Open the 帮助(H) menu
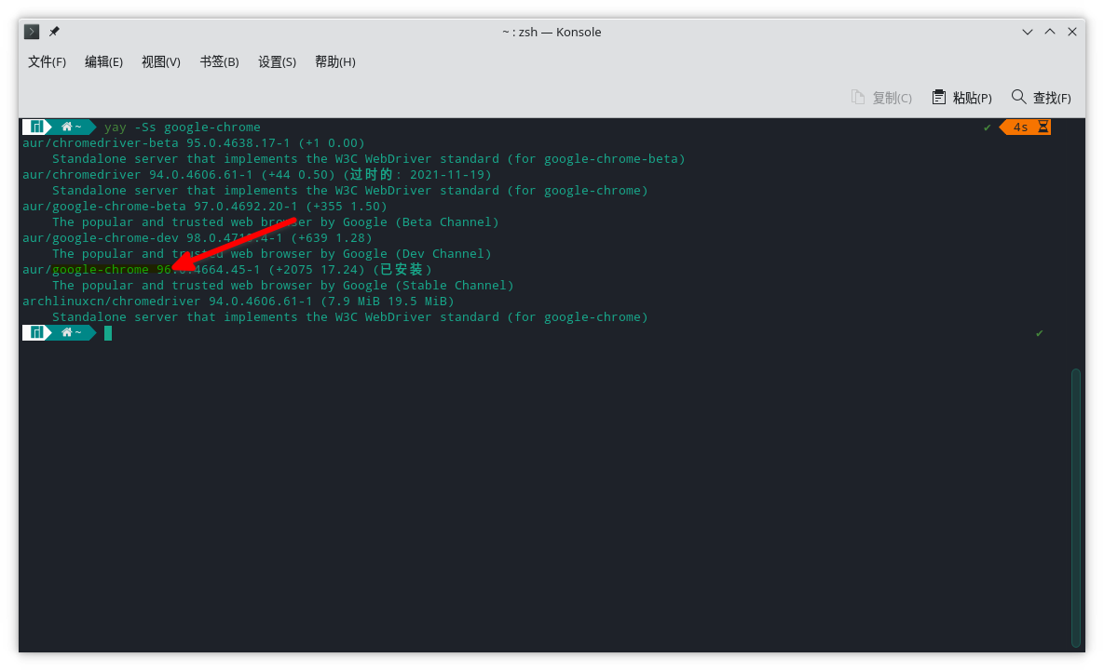This screenshot has height=671, width=1104. 335,62
